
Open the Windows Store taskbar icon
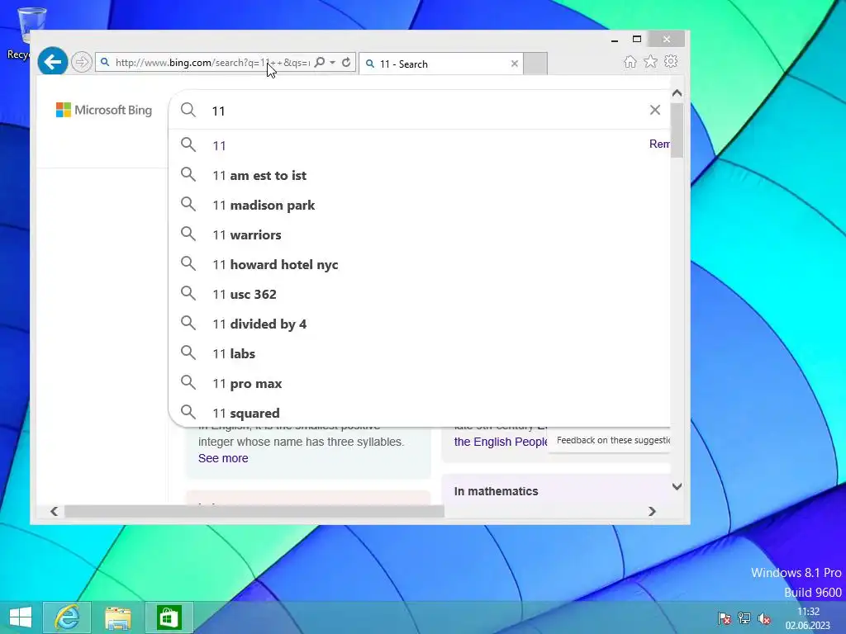(x=169, y=617)
